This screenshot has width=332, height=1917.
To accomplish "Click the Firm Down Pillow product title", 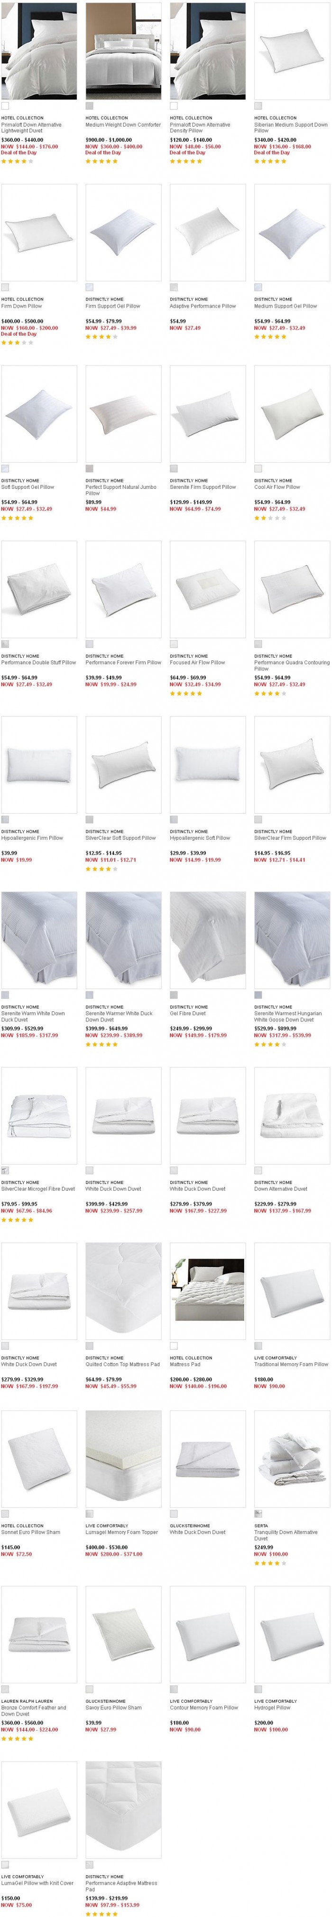I will pyautogui.click(x=22, y=306).
